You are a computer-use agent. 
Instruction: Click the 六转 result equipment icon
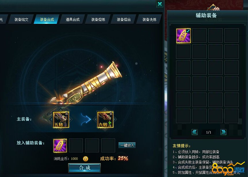click(105, 119)
